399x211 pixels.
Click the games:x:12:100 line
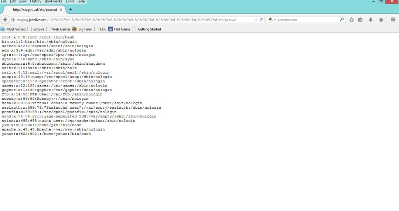tap(54, 85)
